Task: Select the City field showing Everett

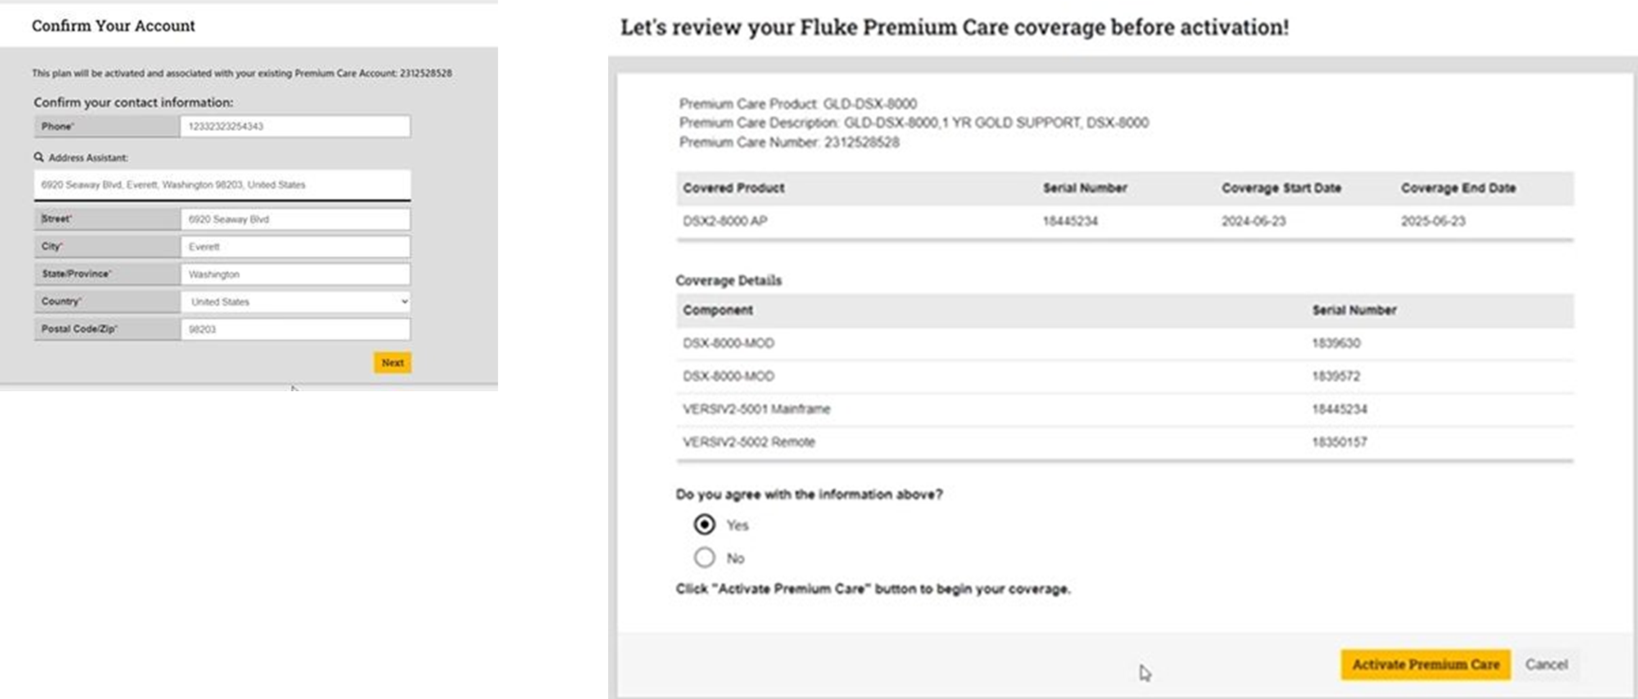Action: (x=295, y=246)
